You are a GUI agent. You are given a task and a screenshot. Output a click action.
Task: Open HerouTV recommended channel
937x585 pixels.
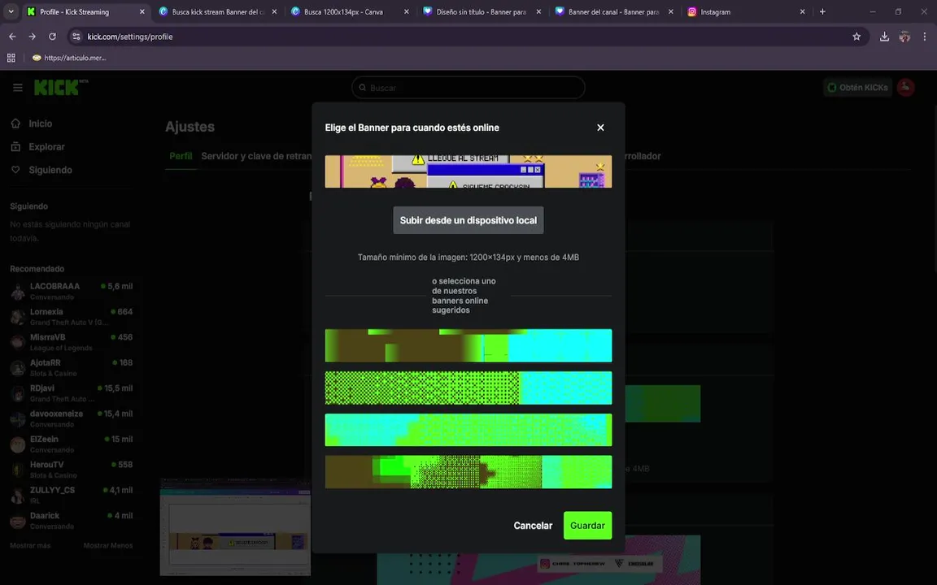72,469
